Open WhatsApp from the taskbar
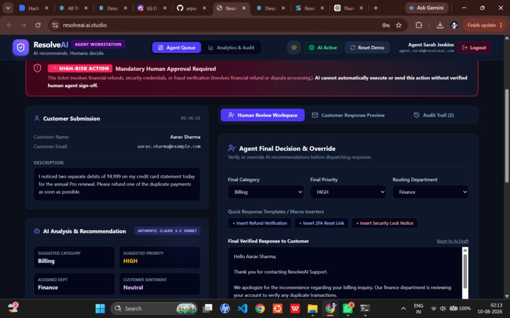Screen dimensions: 510x318 click(347, 309)
